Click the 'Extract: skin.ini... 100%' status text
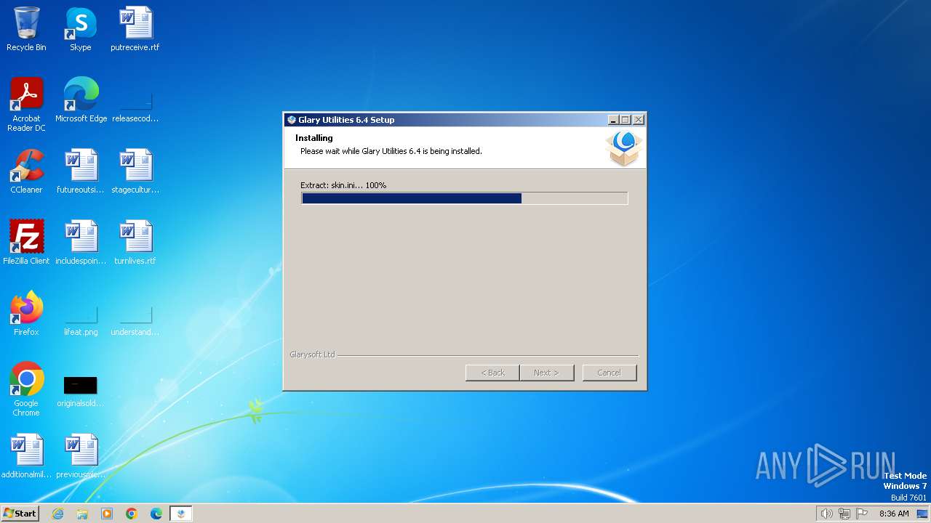The image size is (931, 523). click(x=343, y=185)
